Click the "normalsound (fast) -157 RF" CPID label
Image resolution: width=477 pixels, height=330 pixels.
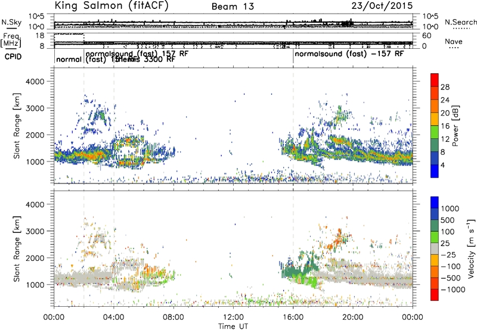click(x=349, y=54)
